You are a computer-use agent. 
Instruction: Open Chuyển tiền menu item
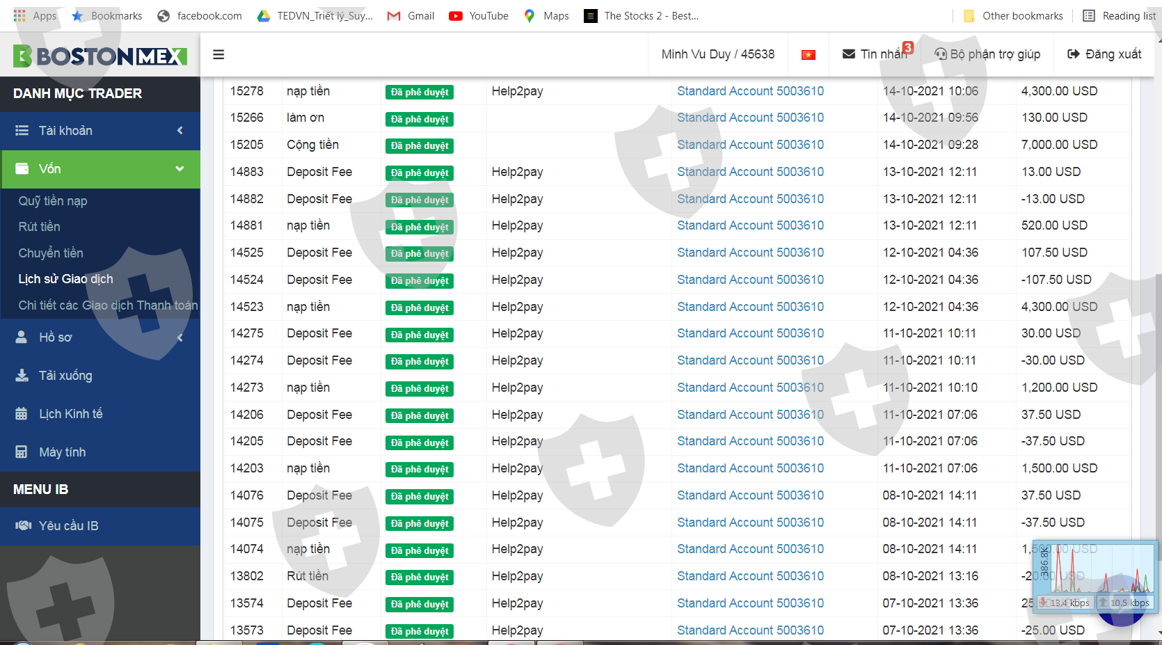point(51,253)
